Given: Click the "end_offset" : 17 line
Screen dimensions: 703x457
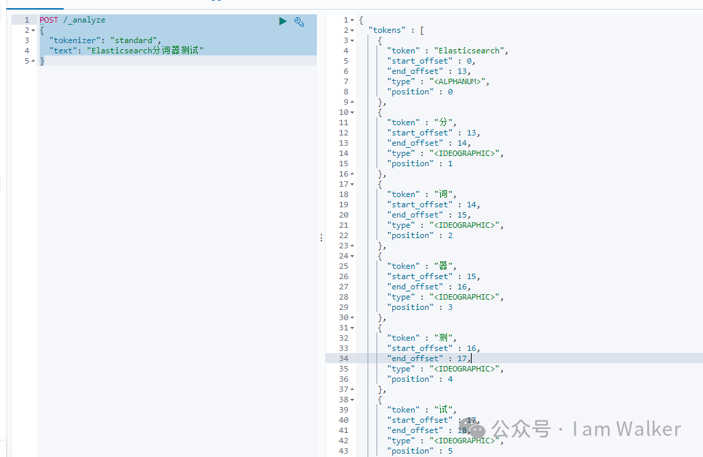Looking at the screenshot, I should coord(429,358).
